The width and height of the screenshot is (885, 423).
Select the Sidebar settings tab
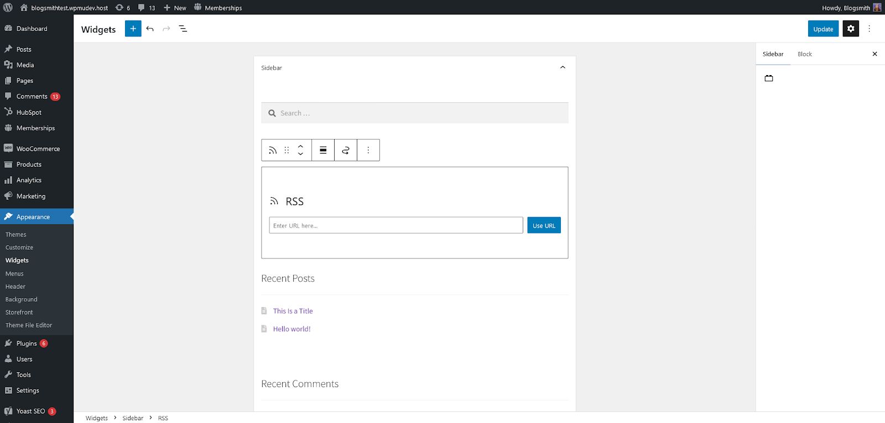tap(773, 54)
